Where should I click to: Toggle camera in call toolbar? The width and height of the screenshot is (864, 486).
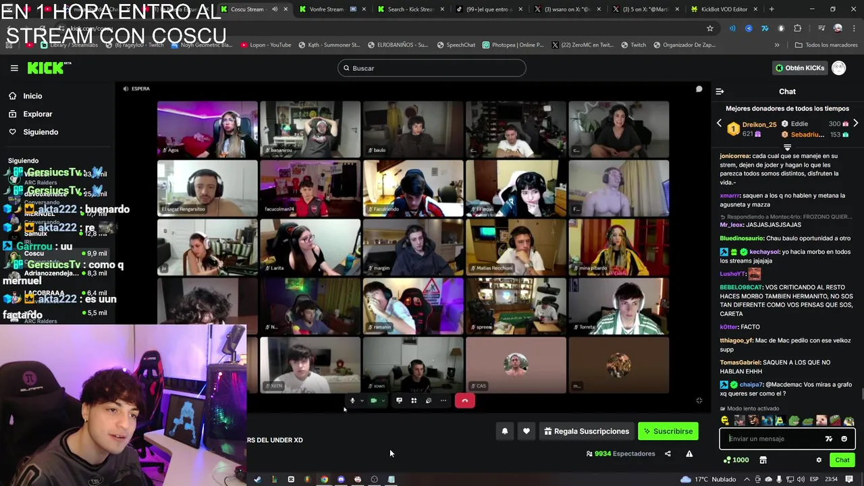(373, 400)
